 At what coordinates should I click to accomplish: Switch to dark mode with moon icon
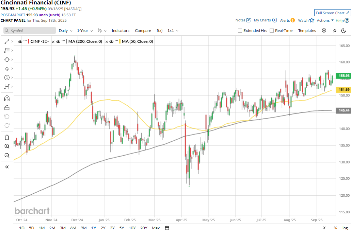coord(344,31)
